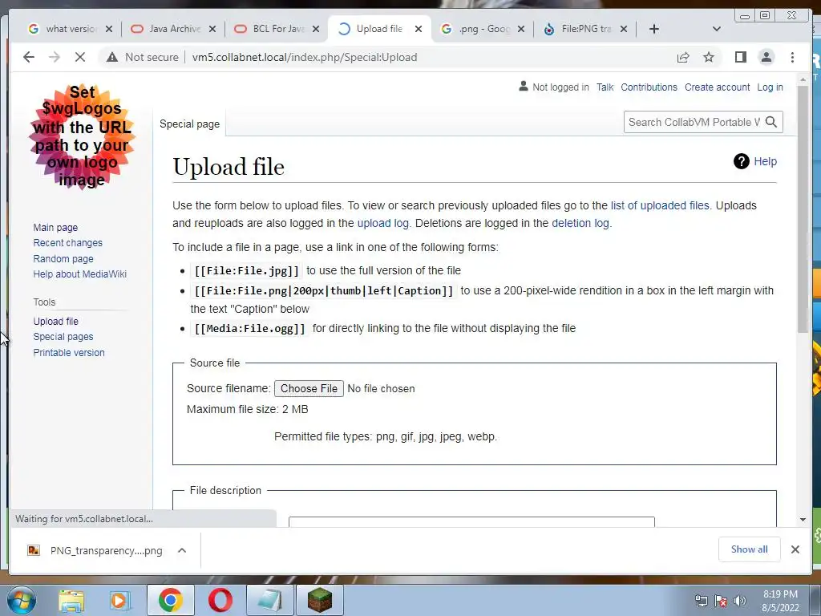Launch Opera from taskbar

click(220, 600)
